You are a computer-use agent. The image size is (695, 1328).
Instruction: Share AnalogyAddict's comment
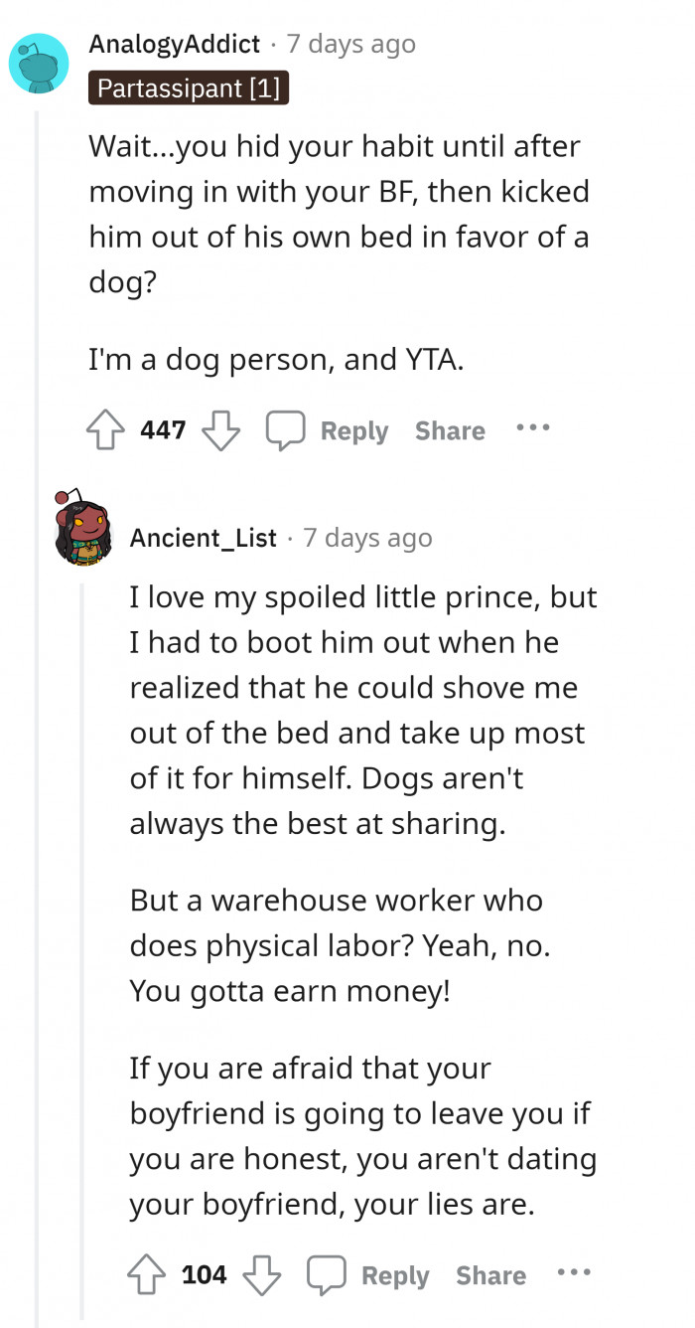pyautogui.click(x=450, y=431)
